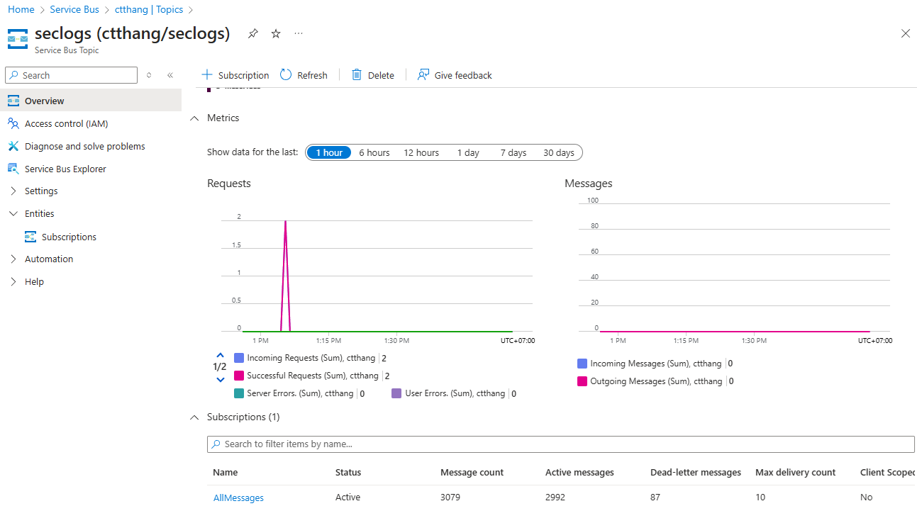Screen dimensions: 917x506
Task: Click the subscriptions filter search field
Action: tap(560, 444)
